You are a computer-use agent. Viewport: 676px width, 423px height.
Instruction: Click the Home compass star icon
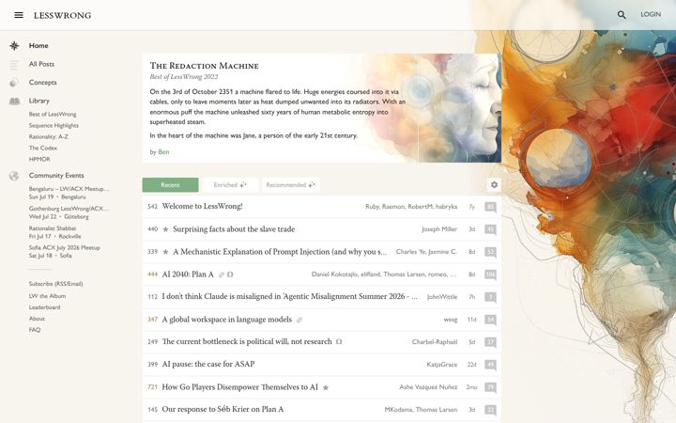[x=14, y=46]
